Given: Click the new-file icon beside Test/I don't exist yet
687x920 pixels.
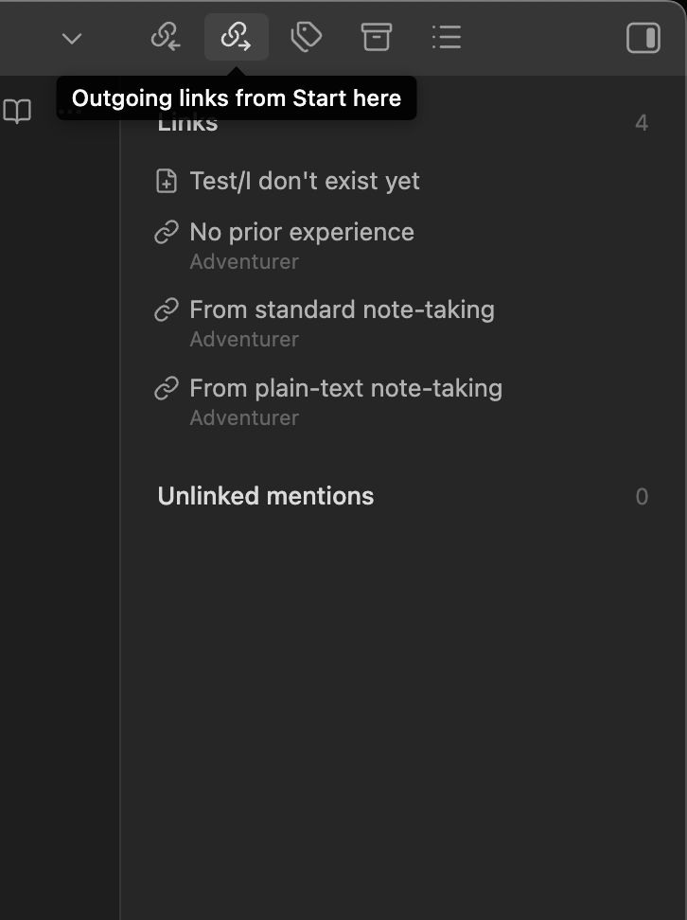Looking at the screenshot, I should pyautogui.click(x=167, y=181).
